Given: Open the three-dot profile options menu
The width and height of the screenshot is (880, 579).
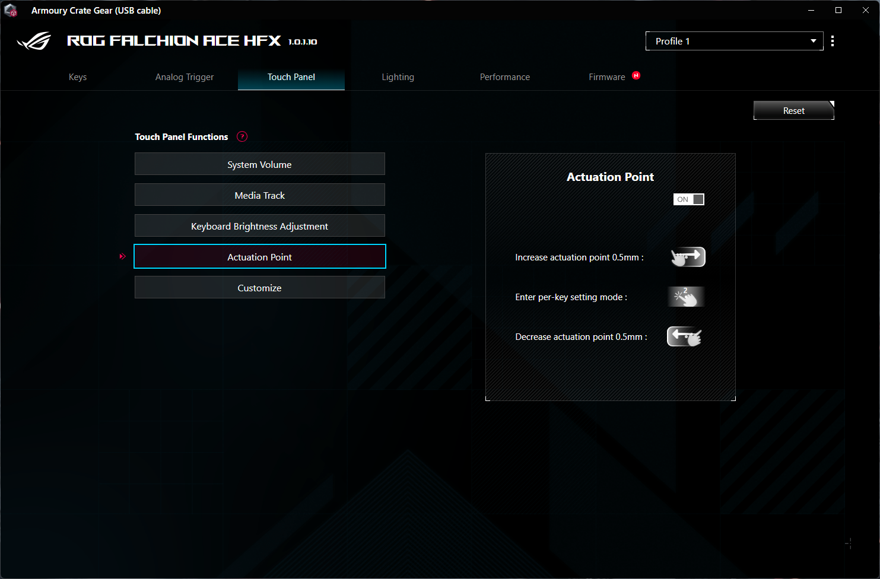Looking at the screenshot, I should pos(833,41).
